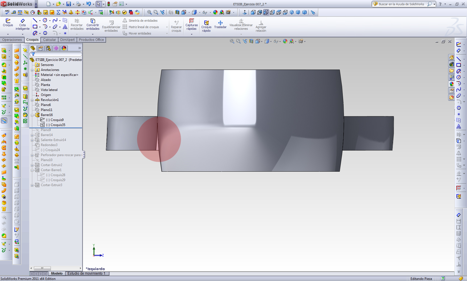
Task: Select the Spline sketch tool in ribbon
Action: 55,20
